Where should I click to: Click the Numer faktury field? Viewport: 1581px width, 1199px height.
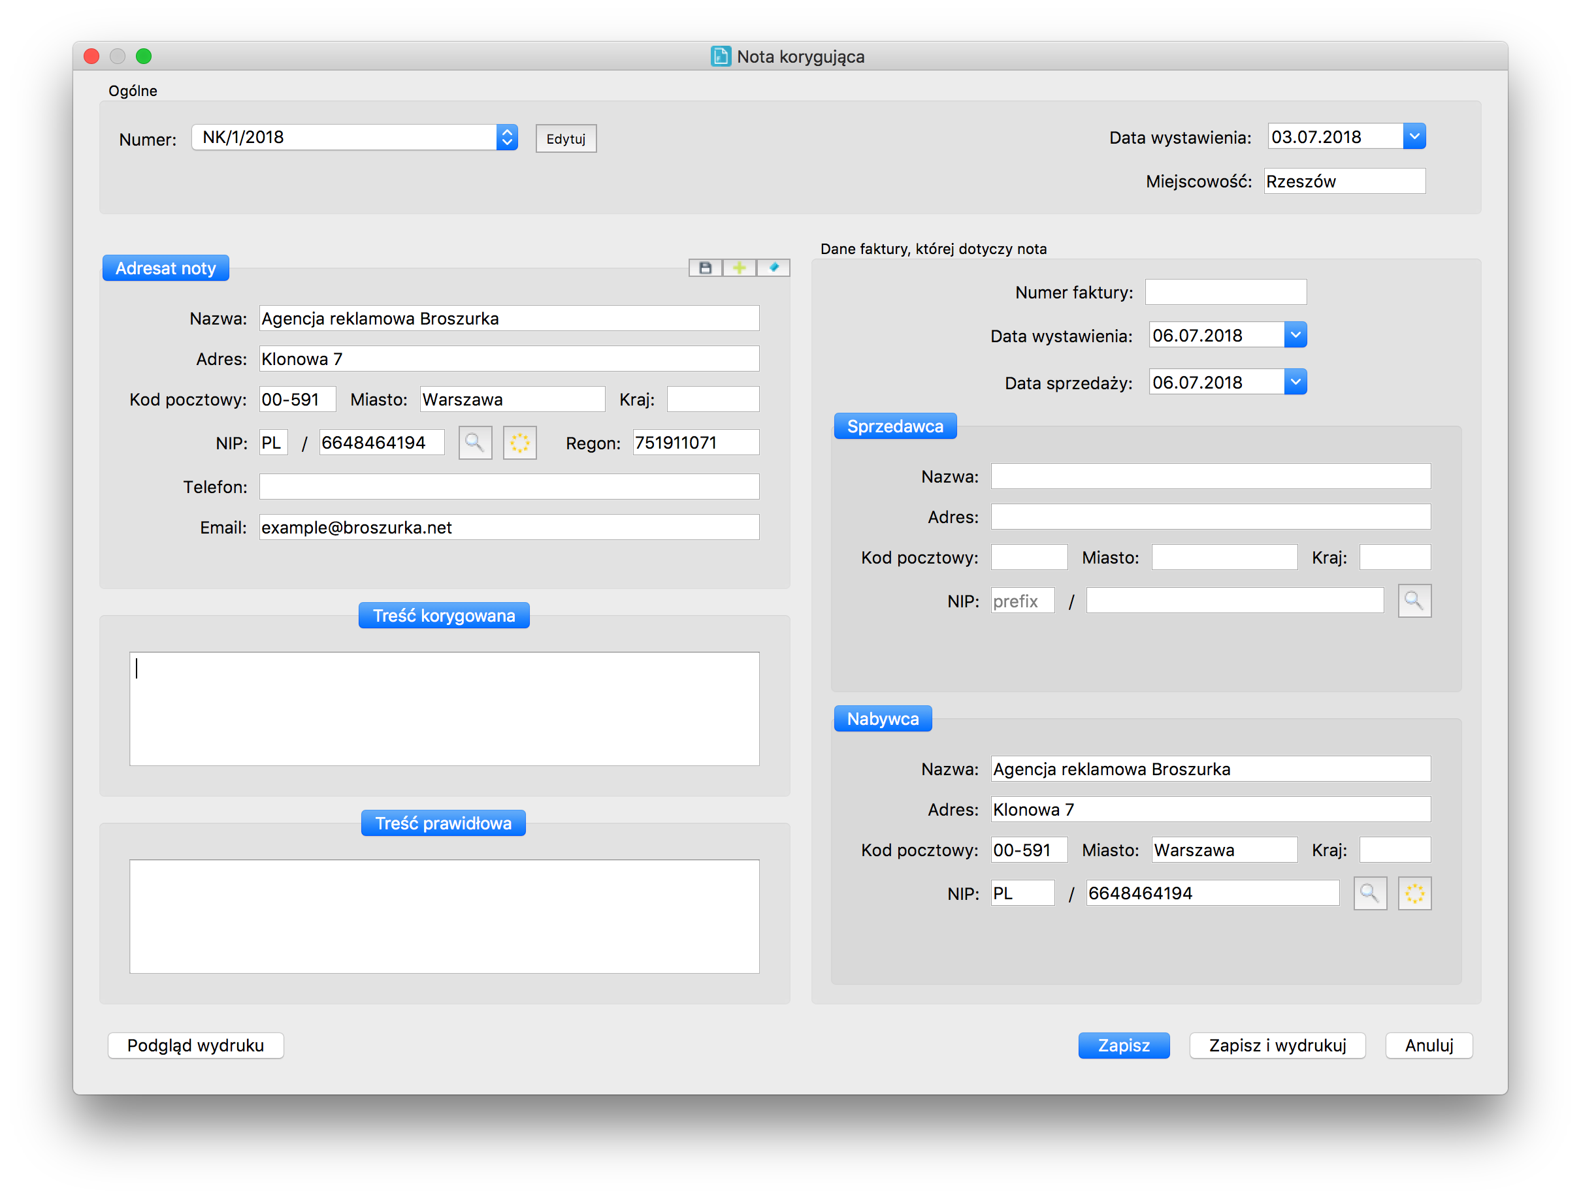pyautogui.click(x=1226, y=293)
